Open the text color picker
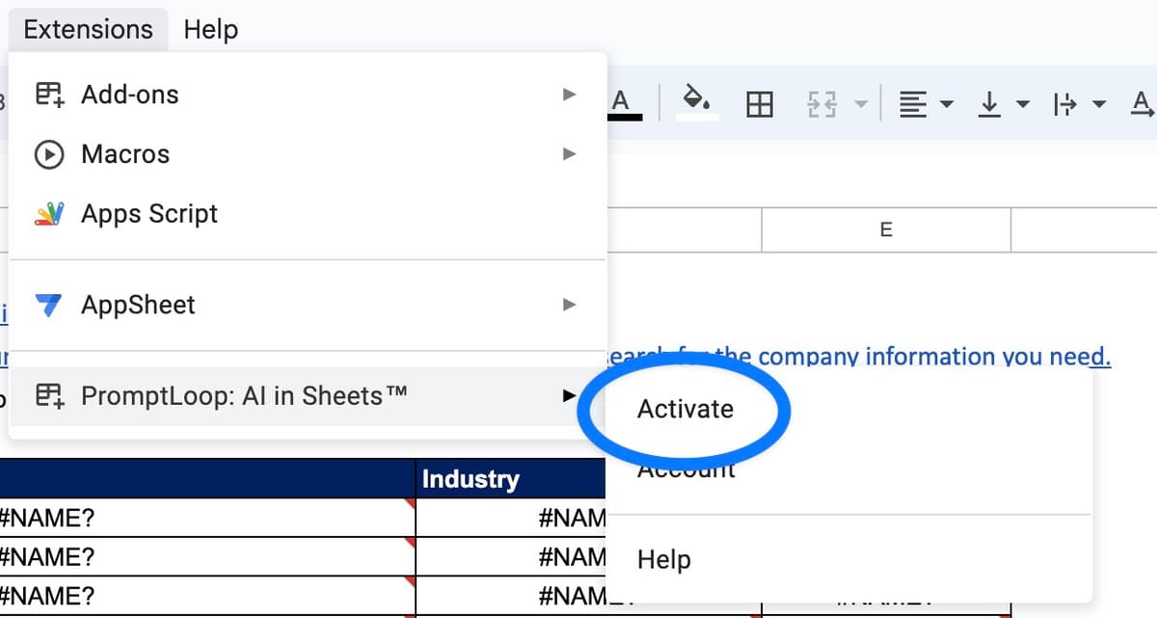1157x618 pixels. tap(622, 103)
